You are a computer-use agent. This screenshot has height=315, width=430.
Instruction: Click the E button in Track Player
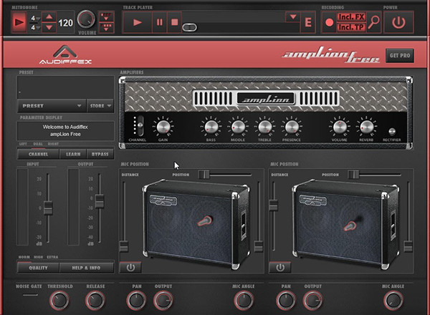point(308,22)
